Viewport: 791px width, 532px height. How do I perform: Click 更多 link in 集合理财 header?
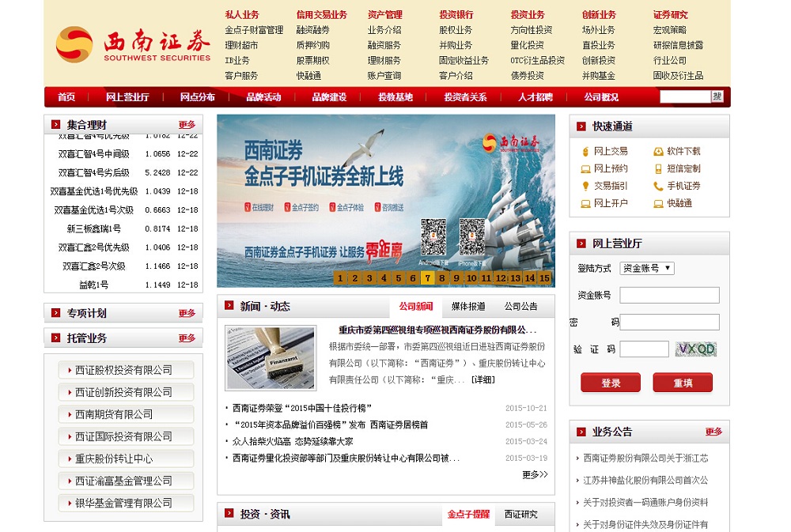pyautogui.click(x=187, y=125)
